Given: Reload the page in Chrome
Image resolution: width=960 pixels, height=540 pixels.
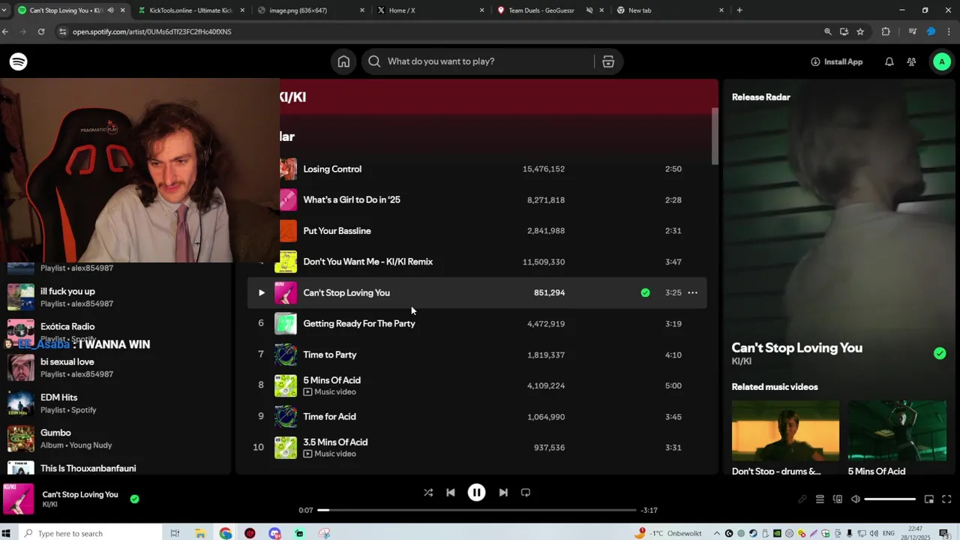Looking at the screenshot, I should coord(41,31).
